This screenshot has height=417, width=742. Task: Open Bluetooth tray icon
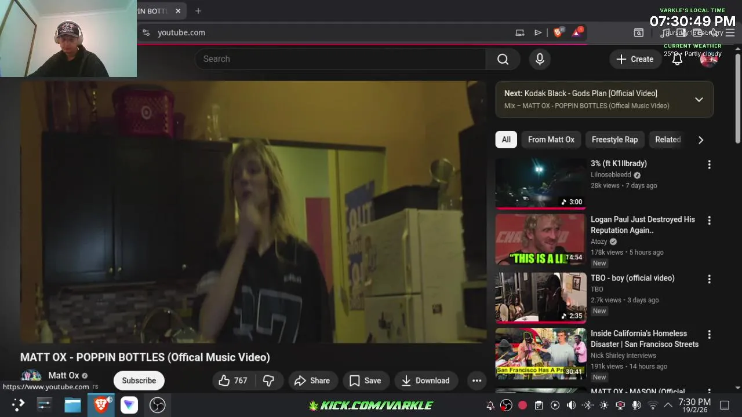pos(587,405)
